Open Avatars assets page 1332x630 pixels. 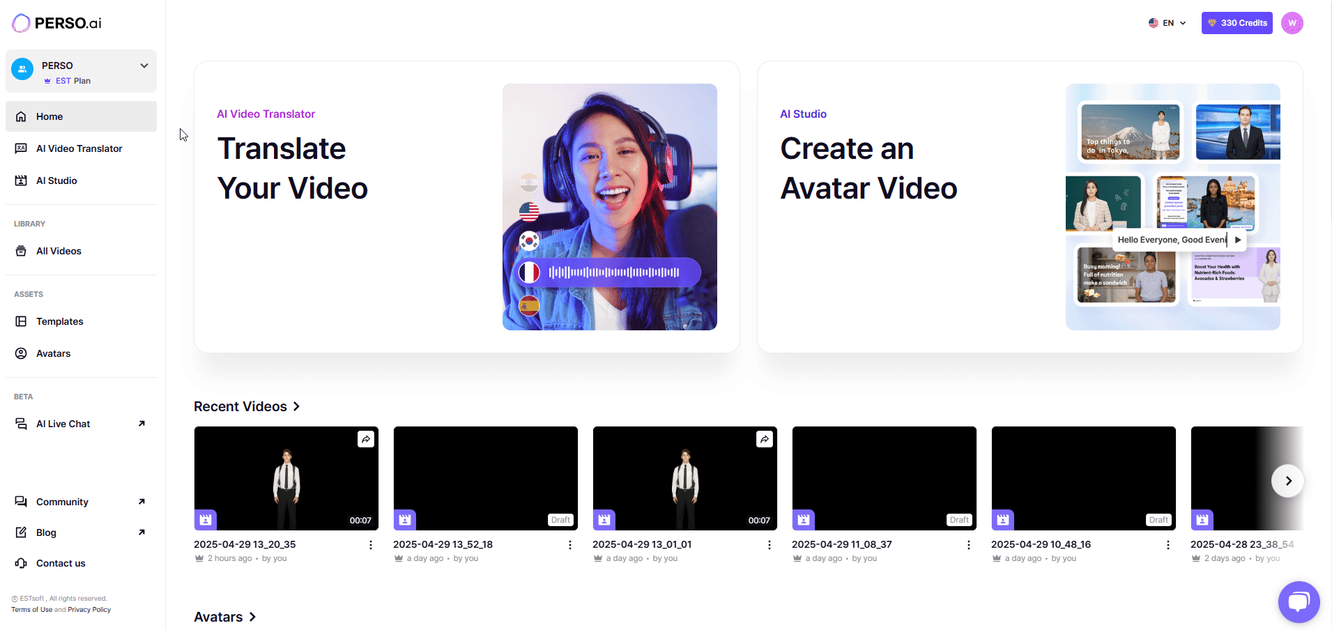(81, 353)
